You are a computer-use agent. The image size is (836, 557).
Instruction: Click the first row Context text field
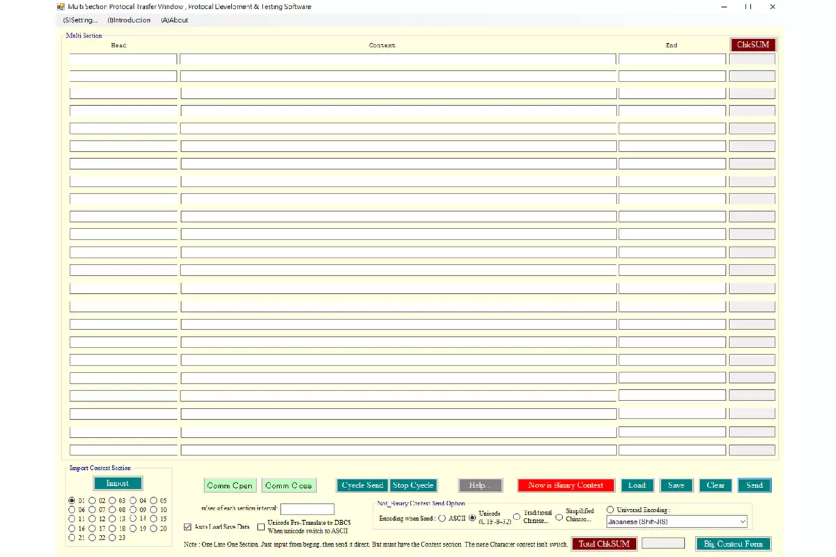(398, 59)
